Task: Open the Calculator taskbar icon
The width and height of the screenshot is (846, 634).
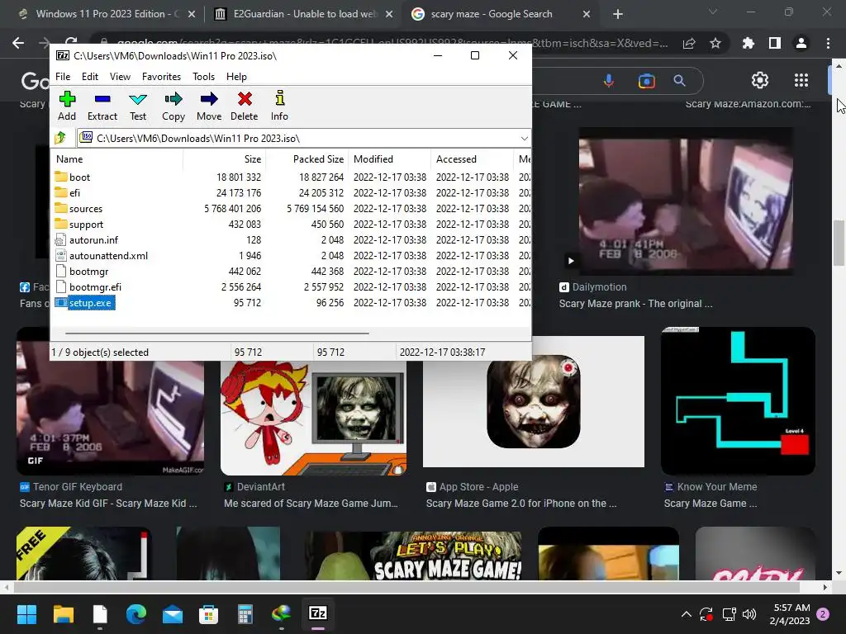Action: (245, 613)
